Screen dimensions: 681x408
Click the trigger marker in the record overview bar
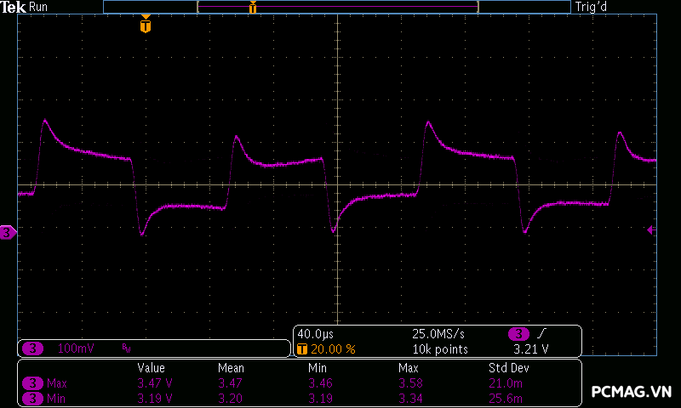[252, 8]
